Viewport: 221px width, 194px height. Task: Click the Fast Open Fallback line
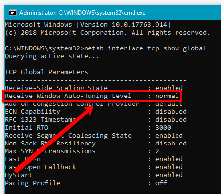[94, 167]
